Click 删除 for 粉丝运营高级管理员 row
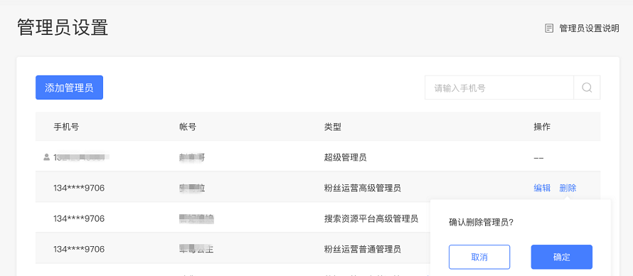 point(568,188)
